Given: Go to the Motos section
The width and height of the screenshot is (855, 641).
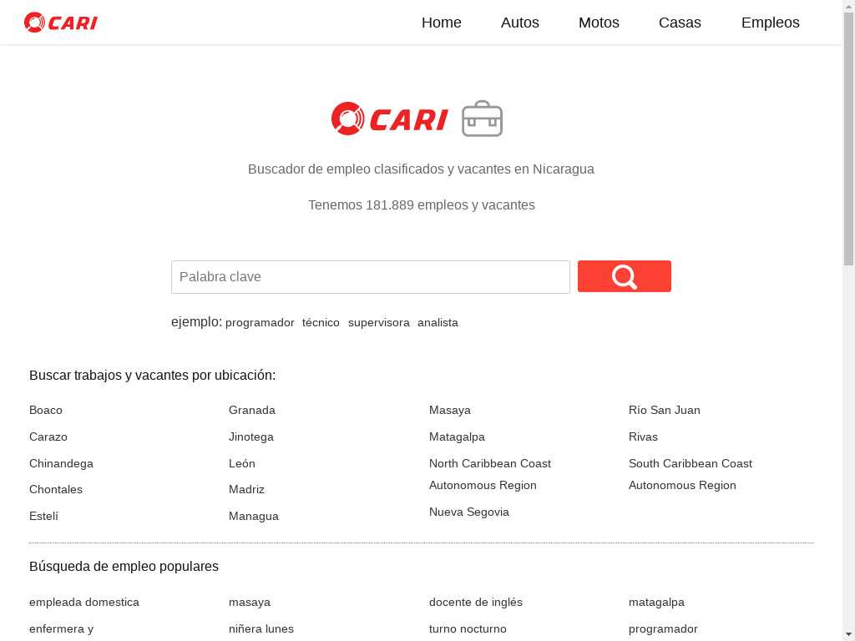Looking at the screenshot, I should point(599,23).
